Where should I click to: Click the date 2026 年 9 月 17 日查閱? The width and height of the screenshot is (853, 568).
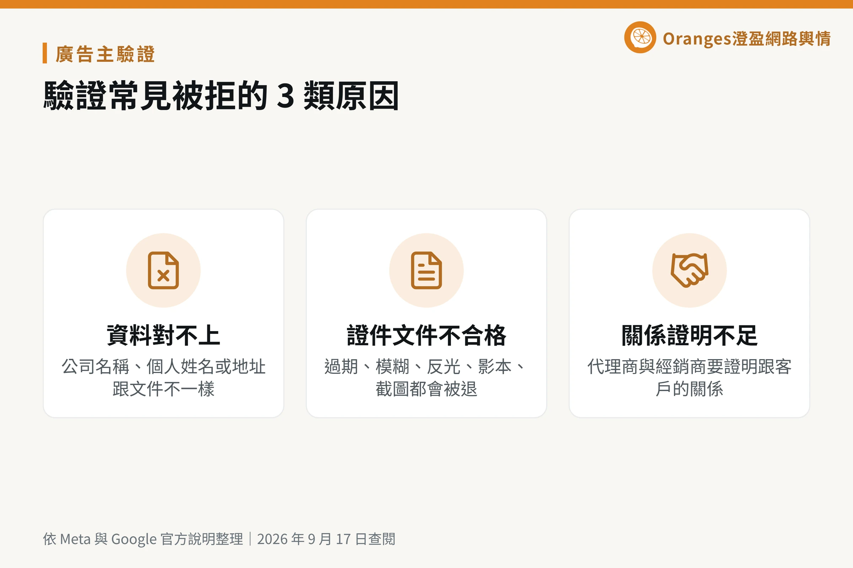(x=326, y=539)
